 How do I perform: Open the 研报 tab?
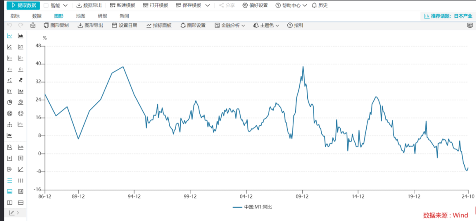[x=102, y=16]
